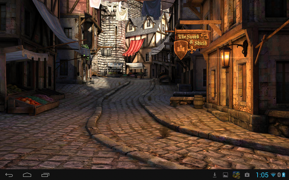Open the Play Store bag notification

point(247,175)
